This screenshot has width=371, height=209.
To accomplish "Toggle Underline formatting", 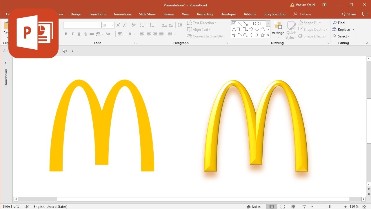I will [x=79, y=34].
